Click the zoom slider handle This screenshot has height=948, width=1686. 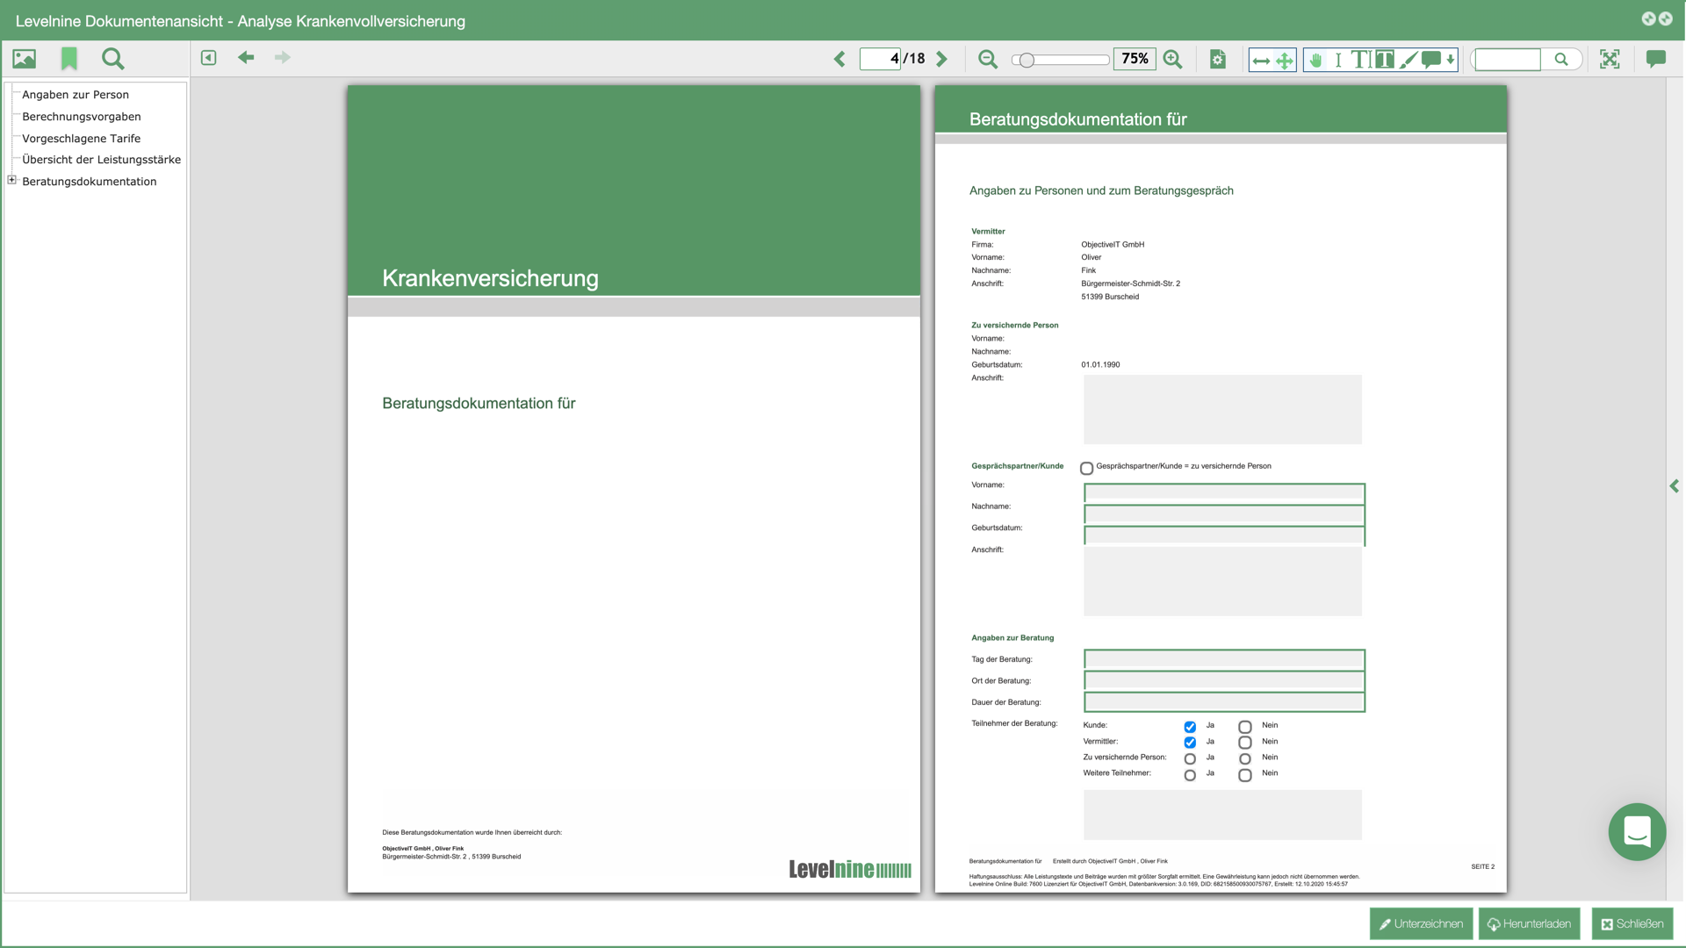click(1027, 60)
